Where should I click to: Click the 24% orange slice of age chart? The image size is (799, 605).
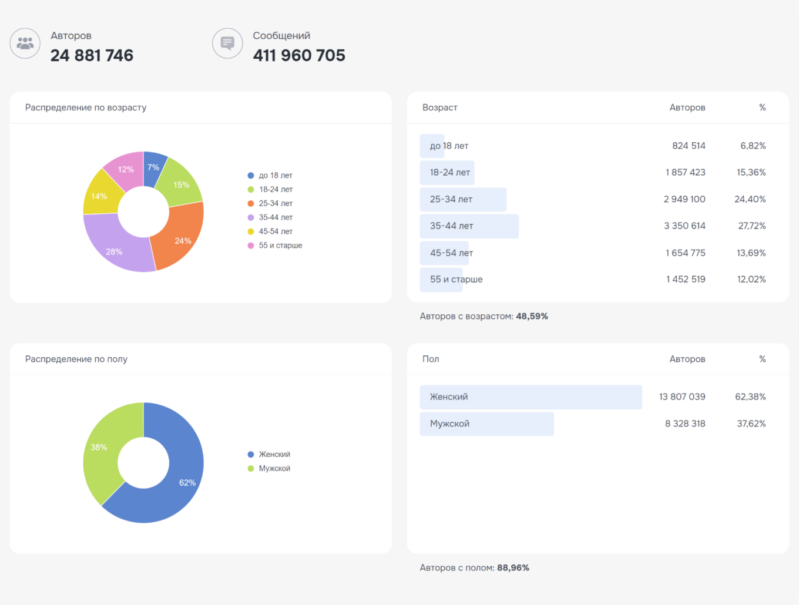coord(181,238)
